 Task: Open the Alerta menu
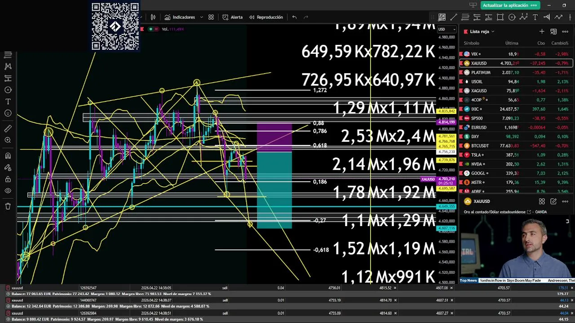coord(232,17)
